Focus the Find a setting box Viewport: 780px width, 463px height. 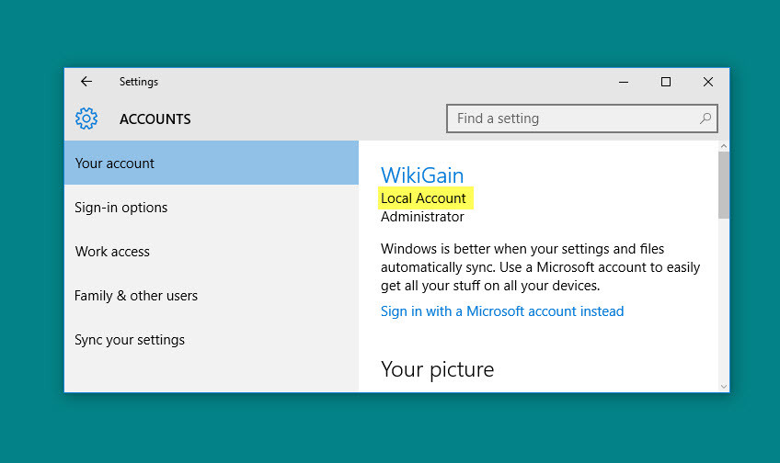tap(581, 119)
